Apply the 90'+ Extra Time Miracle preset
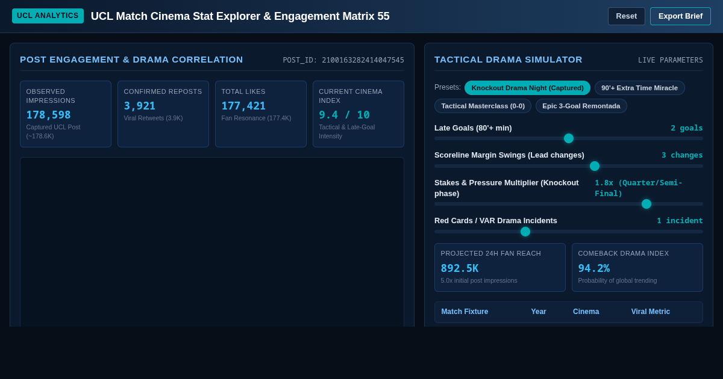Screen dimensions: 723x379 click(639, 88)
